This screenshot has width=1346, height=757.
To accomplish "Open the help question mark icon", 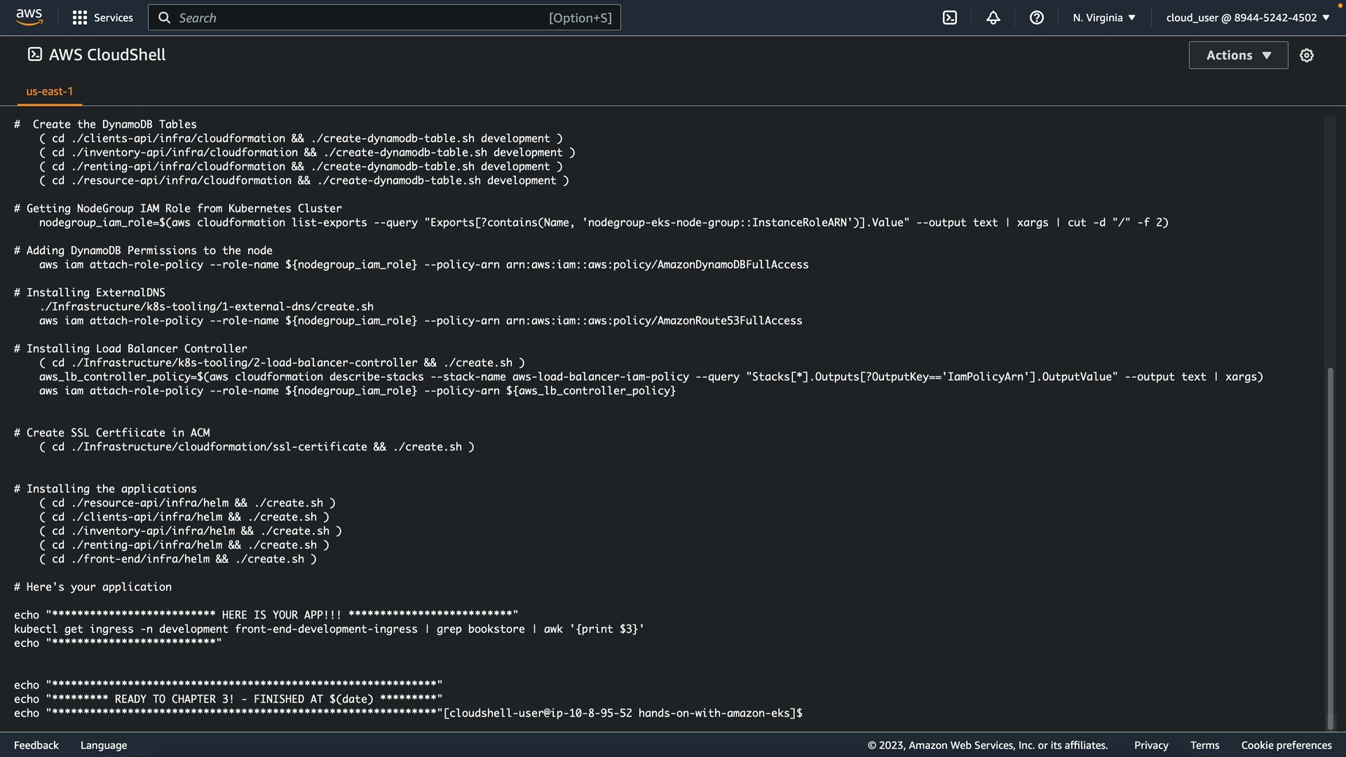I will pos(1036,18).
